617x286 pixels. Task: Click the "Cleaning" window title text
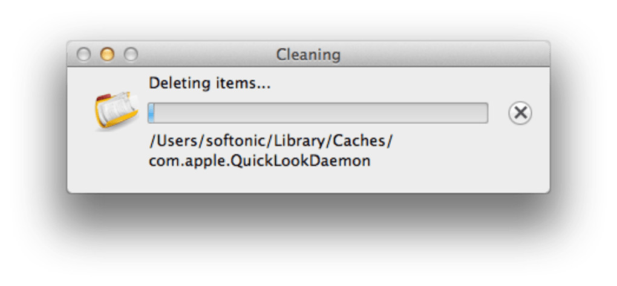[x=308, y=55]
